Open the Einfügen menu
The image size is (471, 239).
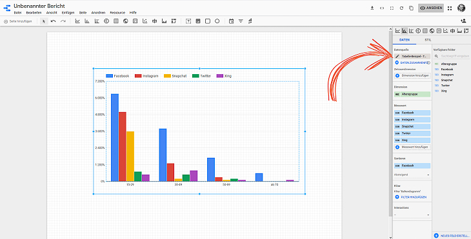click(x=68, y=13)
